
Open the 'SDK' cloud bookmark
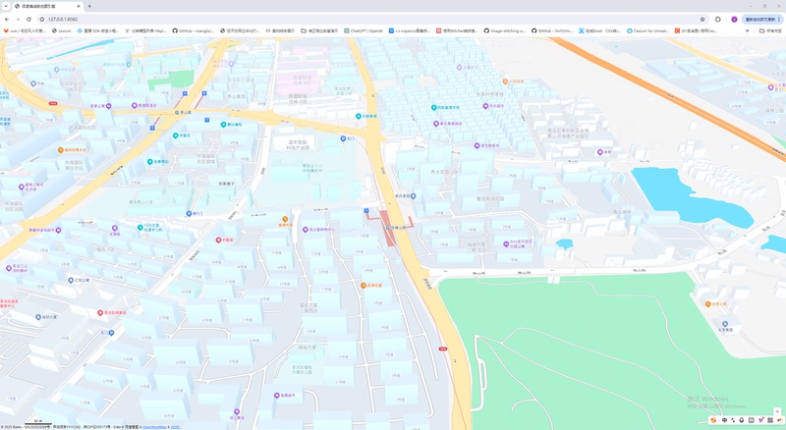click(x=98, y=30)
